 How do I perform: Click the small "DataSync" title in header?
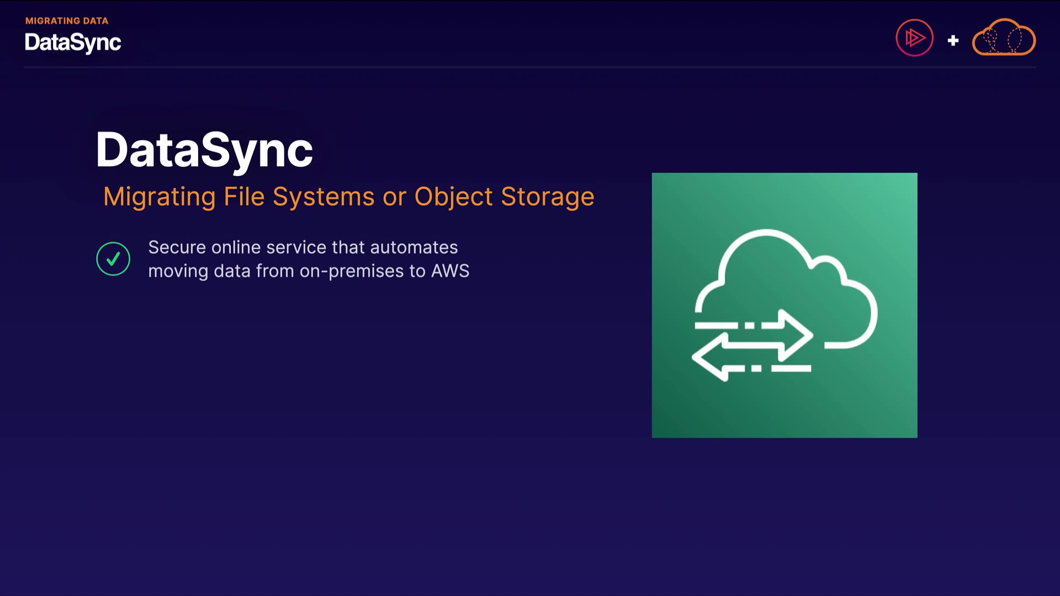73,42
